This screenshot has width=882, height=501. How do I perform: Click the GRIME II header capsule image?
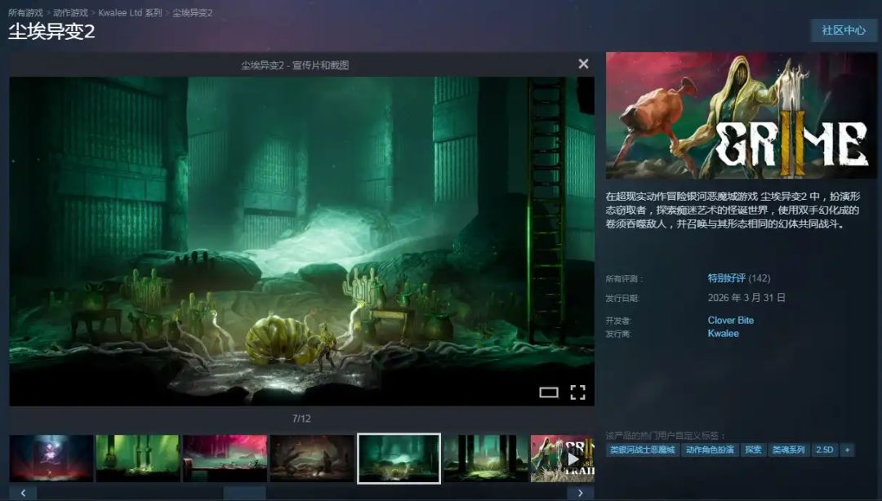click(742, 115)
